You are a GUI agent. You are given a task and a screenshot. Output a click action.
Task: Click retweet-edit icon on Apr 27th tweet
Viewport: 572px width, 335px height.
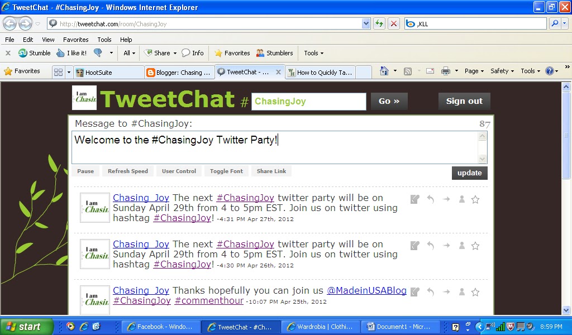click(x=415, y=199)
